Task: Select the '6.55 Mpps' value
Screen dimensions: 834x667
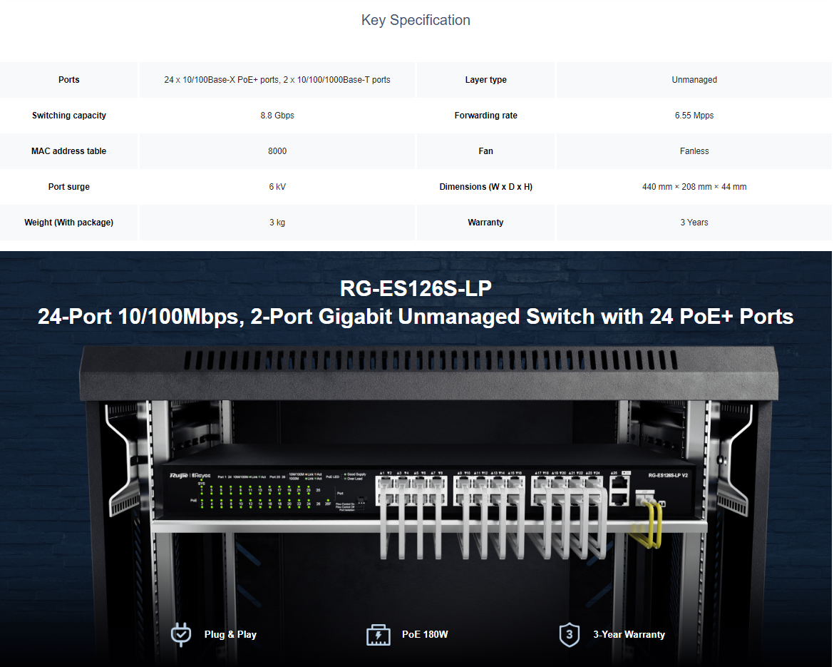Action: (x=694, y=116)
